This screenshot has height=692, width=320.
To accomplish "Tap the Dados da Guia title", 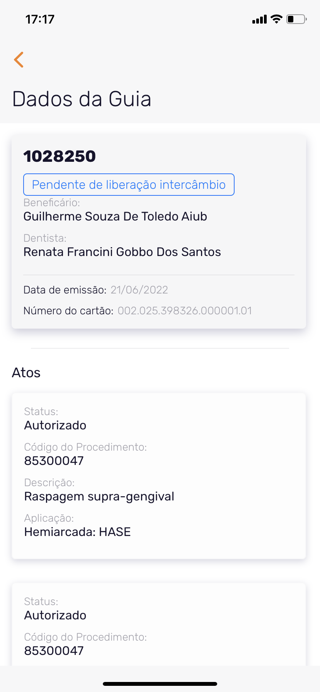I will (x=82, y=99).
